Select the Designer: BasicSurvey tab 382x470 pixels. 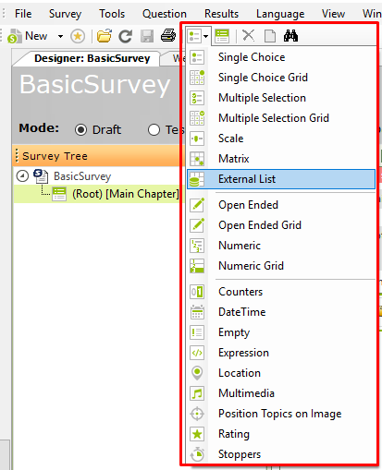(92, 58)
